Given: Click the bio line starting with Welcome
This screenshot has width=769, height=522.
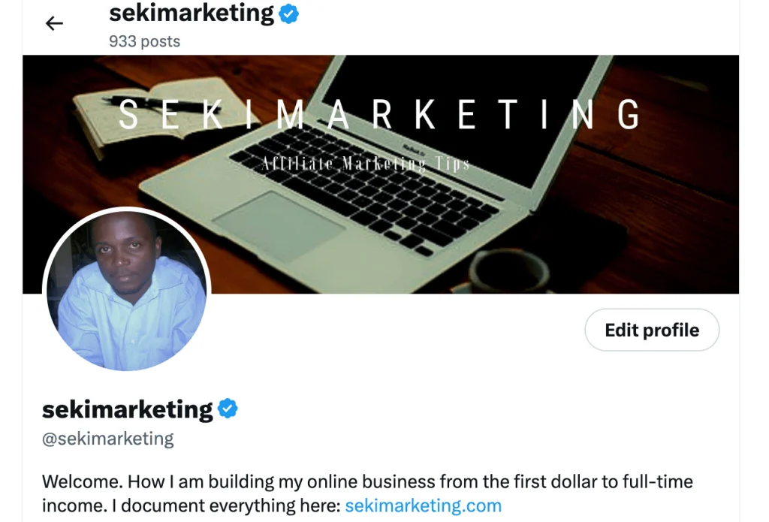Looking at the screenshot, I should (x=367, y=481).
